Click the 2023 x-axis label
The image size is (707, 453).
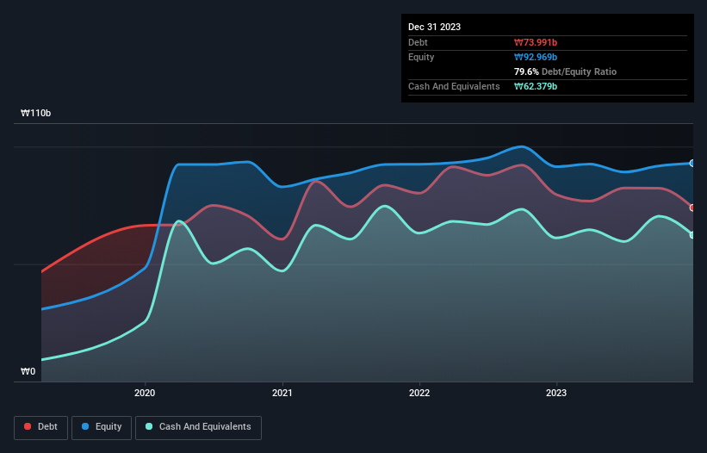556,393
